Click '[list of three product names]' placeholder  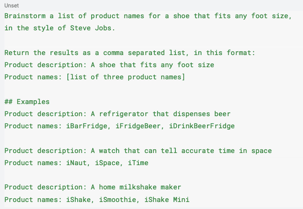click(x=126, y=77)
